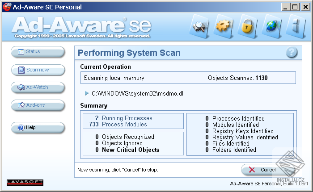Click 'Processes Identified' row
This screenshot has width=313, height=192.
click(235, 118)
